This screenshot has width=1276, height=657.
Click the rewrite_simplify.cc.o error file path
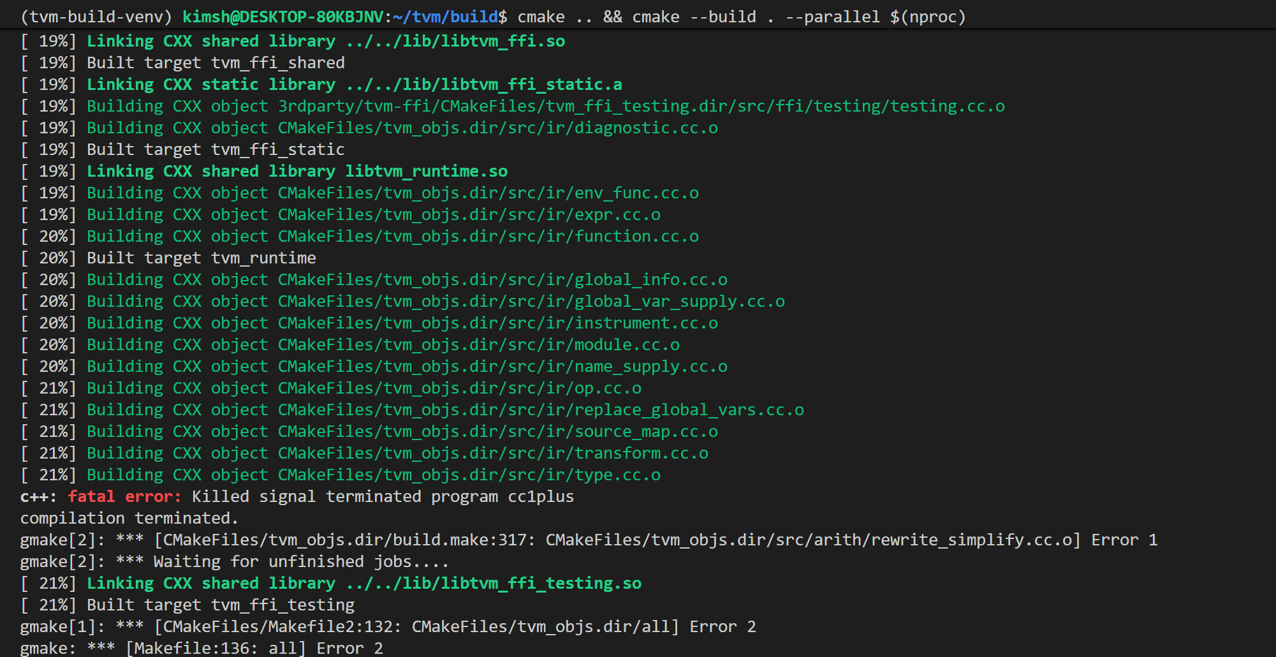point(809,540)
